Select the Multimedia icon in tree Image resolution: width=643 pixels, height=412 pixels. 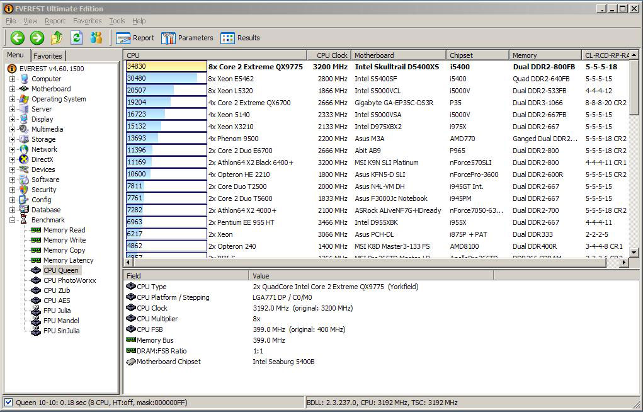24,129
